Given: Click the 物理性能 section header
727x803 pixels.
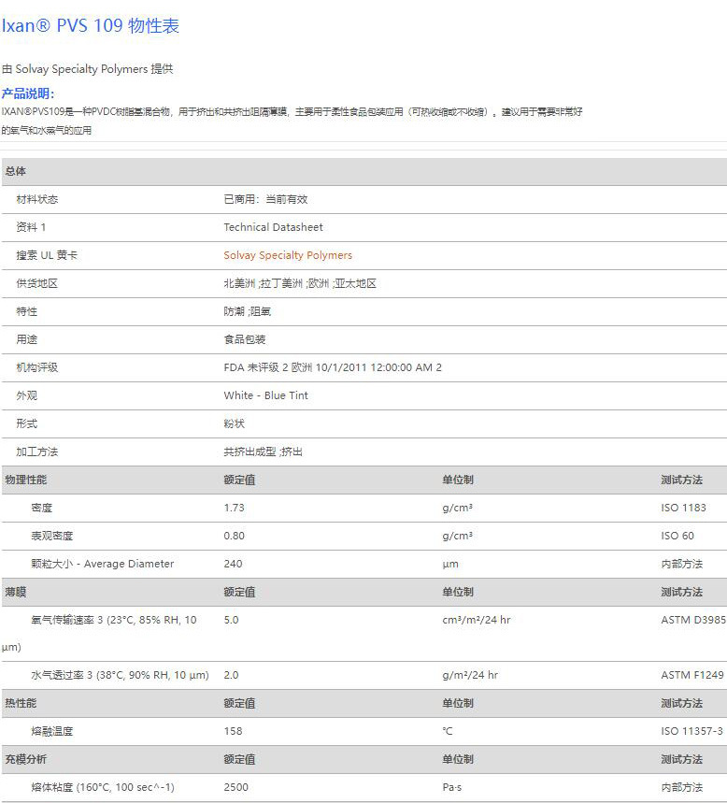Looking at the screenshot, I should click(x=25, y=480).
